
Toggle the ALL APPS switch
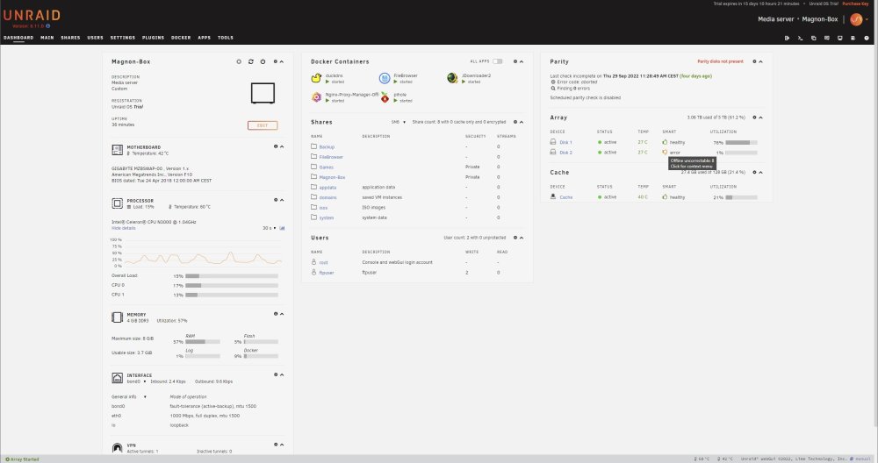[x=497, y=61]
